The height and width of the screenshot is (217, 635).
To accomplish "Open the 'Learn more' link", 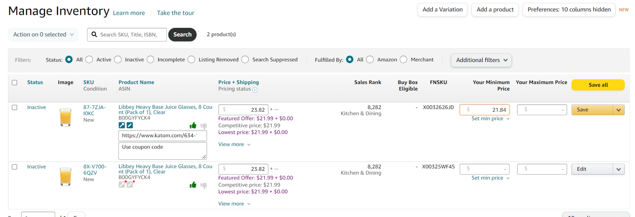I will point(129,13).
